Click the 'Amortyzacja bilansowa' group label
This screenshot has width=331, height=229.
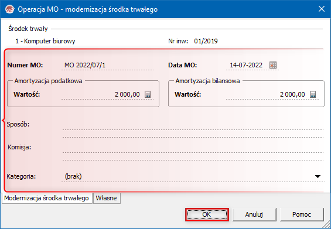[x=207, y=81]
